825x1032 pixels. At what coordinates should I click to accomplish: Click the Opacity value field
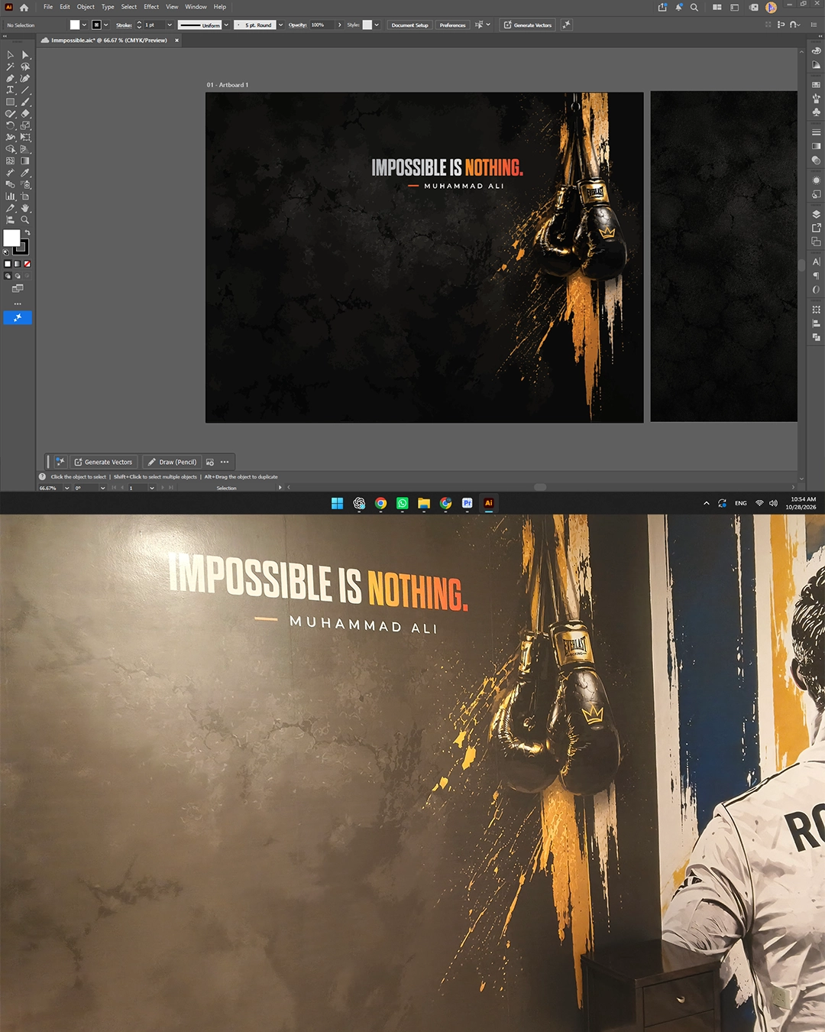(322, 25)
